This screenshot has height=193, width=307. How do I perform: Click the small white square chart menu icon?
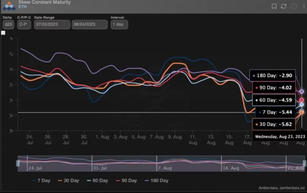3,33
